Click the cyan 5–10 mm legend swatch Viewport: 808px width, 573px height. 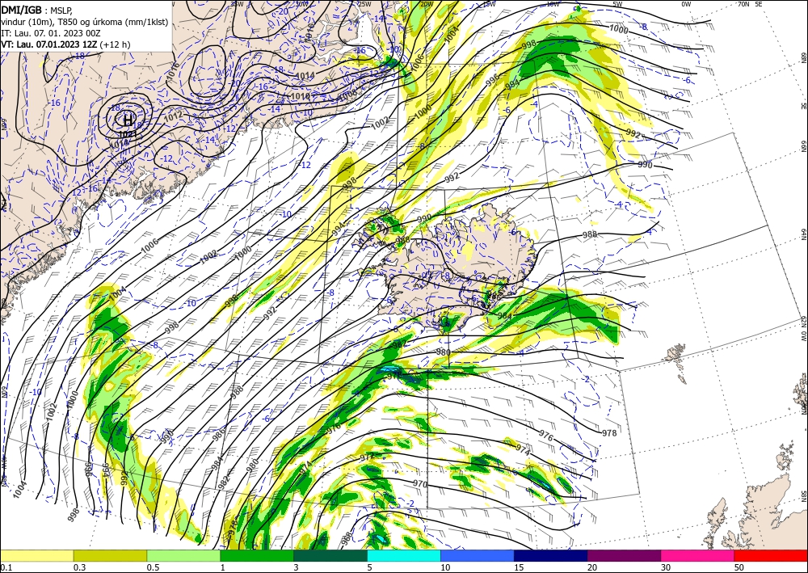point(404,555)
